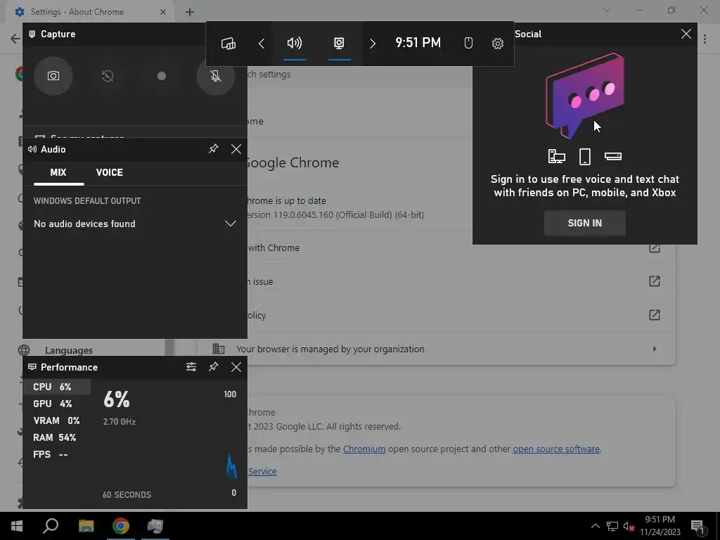The width and height of the screenshot is (720, 540).
Task: Switch to the MIX tab
Action: [x=58, y=173]
